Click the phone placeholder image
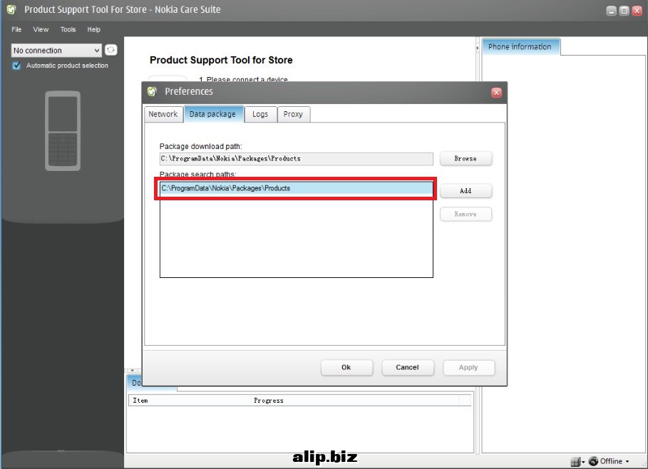Viewport: 648px width, 469px height. (x=63, y=130)
